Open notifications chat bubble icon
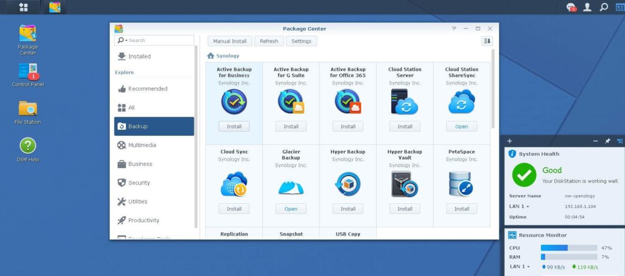The width and height of the screenshot is (625, 276). 571,7
